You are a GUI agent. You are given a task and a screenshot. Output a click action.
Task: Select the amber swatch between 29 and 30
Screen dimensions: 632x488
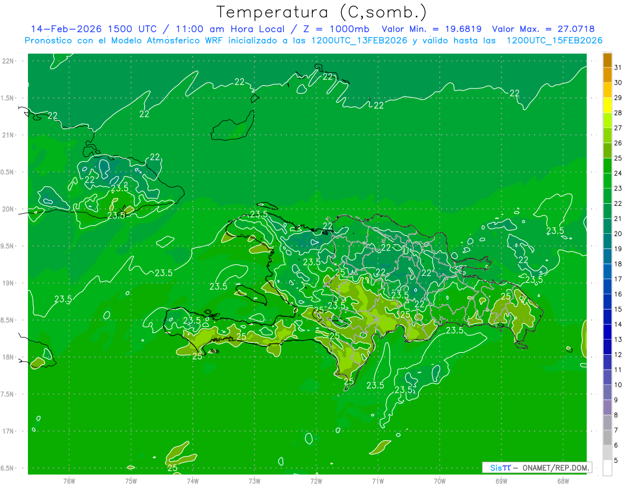(x=607, y=90)
